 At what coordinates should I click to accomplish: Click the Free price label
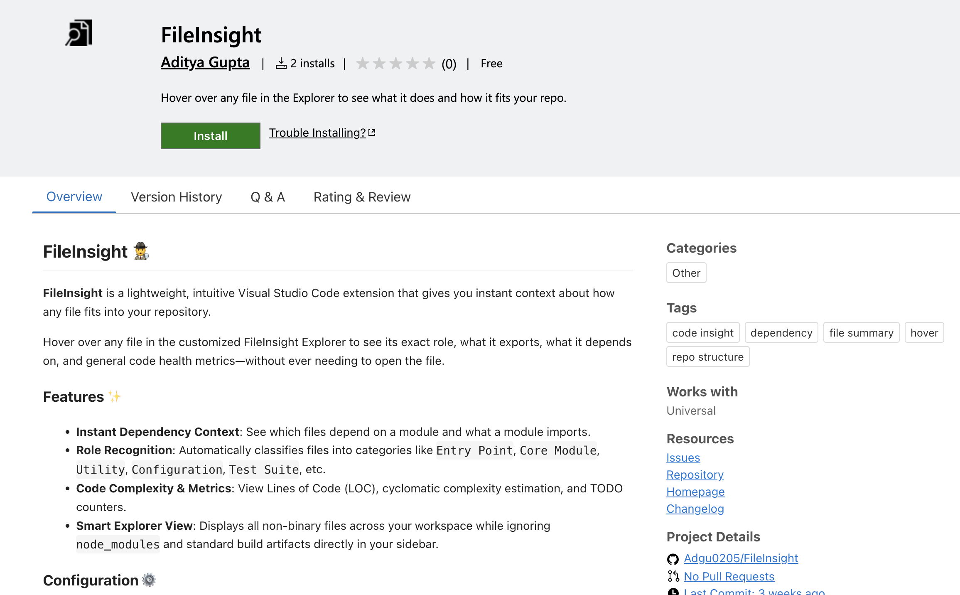coord(491,64)
